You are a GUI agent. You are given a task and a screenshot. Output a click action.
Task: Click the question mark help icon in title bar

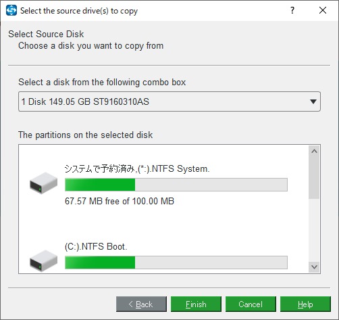click(x=292, y=10)
